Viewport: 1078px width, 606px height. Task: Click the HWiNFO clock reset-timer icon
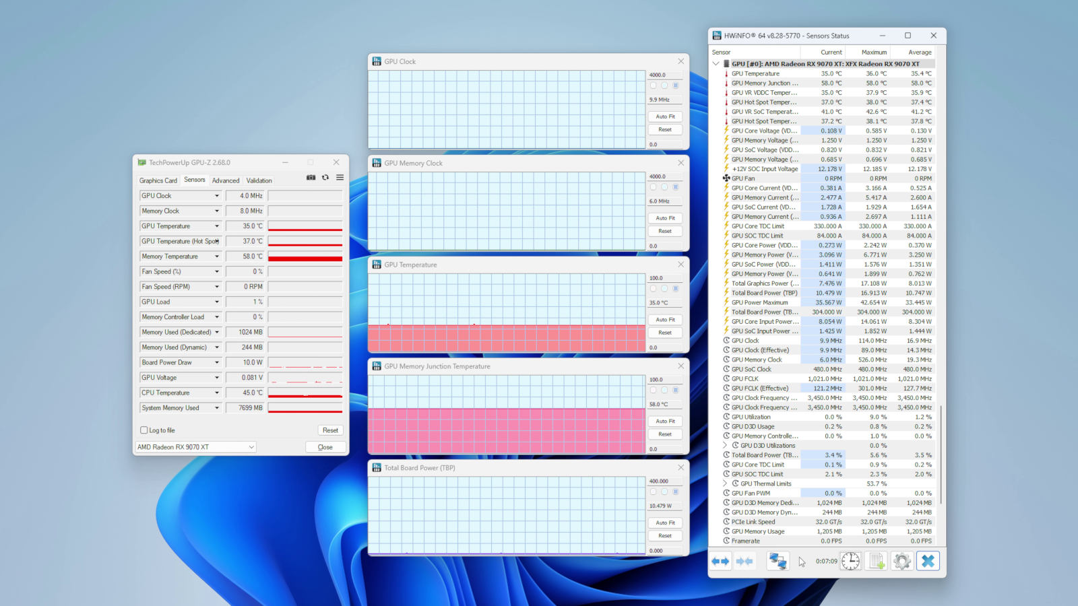click(850, 561)
